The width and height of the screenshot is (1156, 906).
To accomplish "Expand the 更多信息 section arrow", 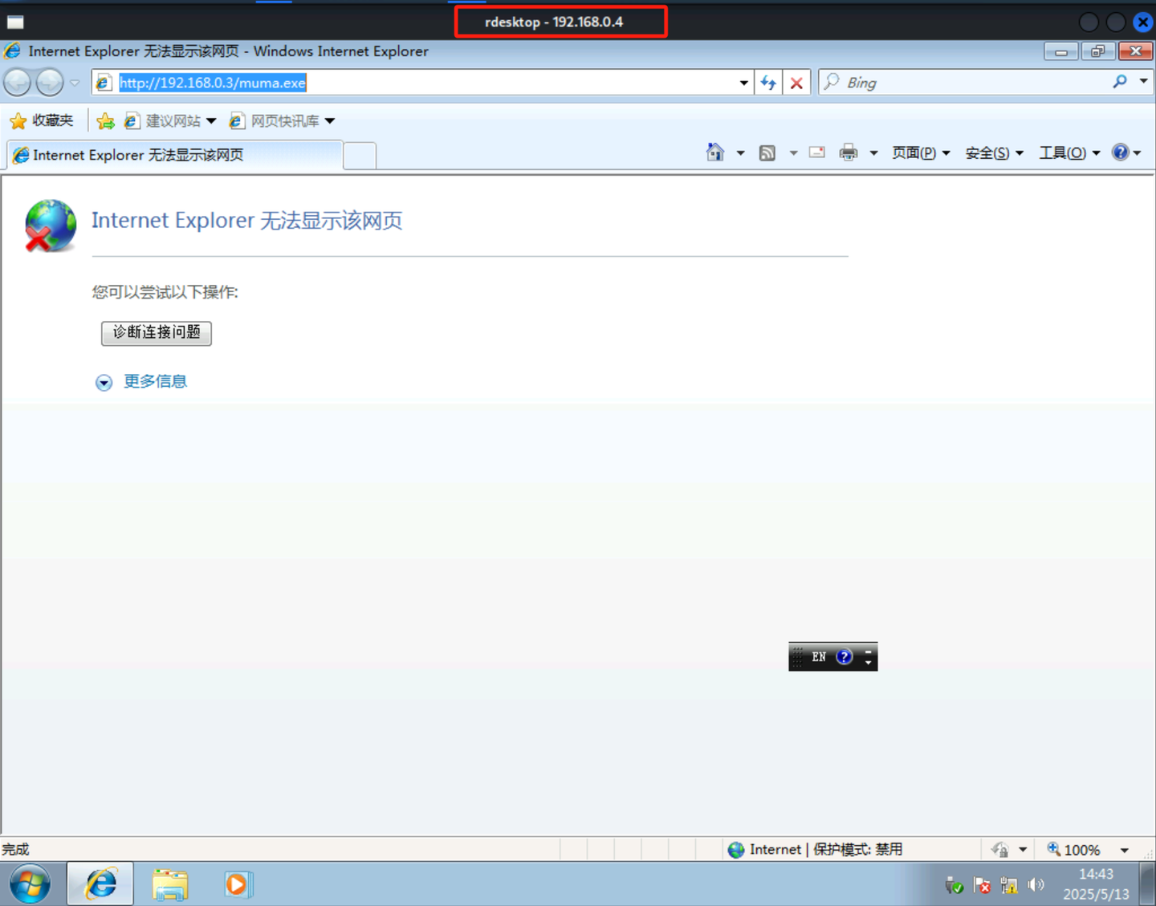I will point(104,383).
